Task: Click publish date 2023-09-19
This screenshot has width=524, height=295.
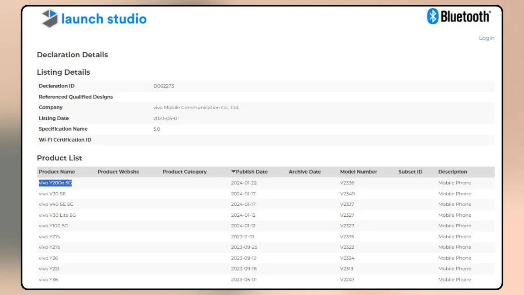Action: point(244,258)
